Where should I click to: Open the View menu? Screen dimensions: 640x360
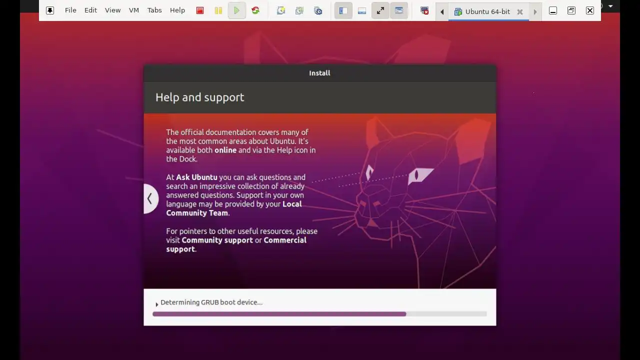pyautogui.click(x=112, y=10)
